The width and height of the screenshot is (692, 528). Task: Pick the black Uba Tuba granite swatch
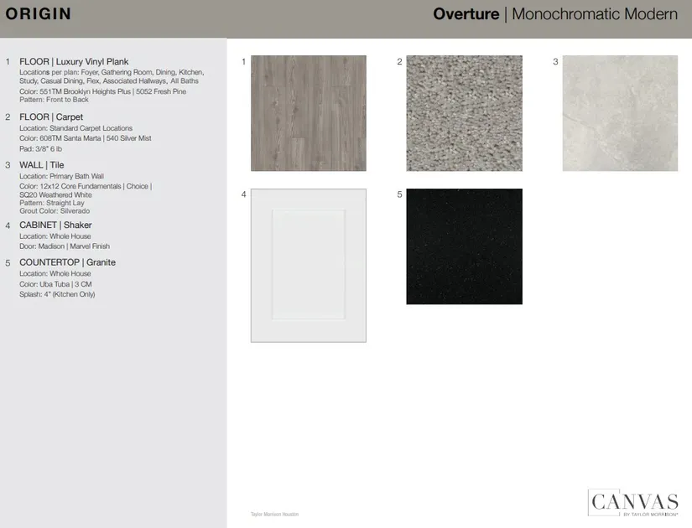(464, 246)
